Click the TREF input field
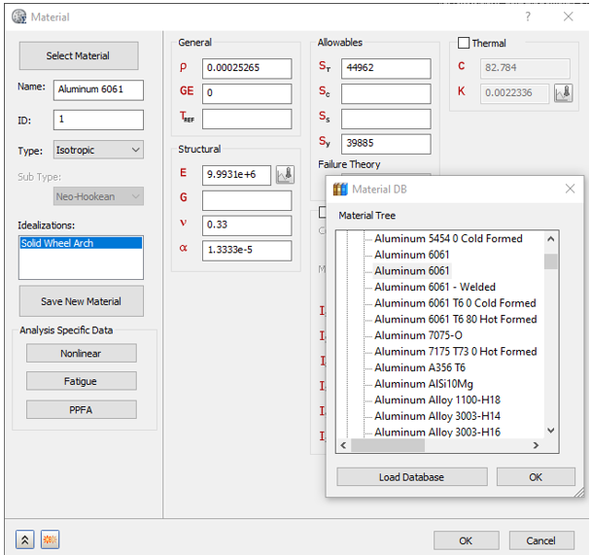This screenshot has width=591, height=555. click(247, 119)
